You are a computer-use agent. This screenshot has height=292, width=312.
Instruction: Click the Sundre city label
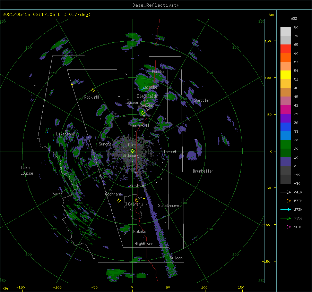point(105,144)
